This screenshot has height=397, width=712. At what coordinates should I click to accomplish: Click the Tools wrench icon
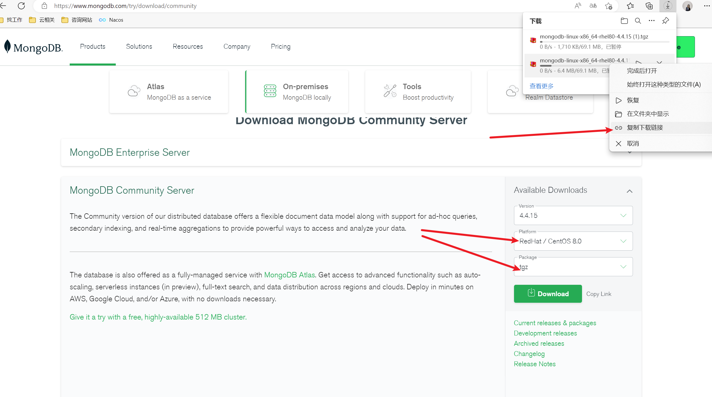(390, 91)
